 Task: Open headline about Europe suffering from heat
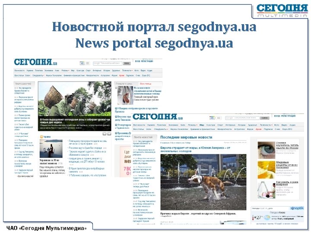coord(195,149)
